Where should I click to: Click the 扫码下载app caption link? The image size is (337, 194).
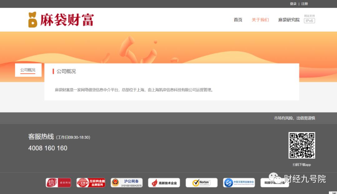pos(302,164)
